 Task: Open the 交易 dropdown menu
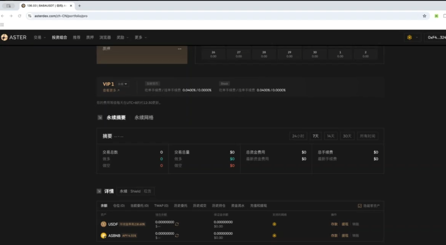tap(40, 37)
